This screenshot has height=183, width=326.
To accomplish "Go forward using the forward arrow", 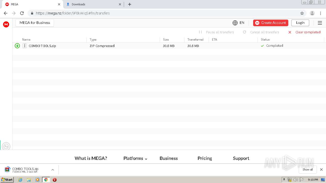I will tap(14, 13).
